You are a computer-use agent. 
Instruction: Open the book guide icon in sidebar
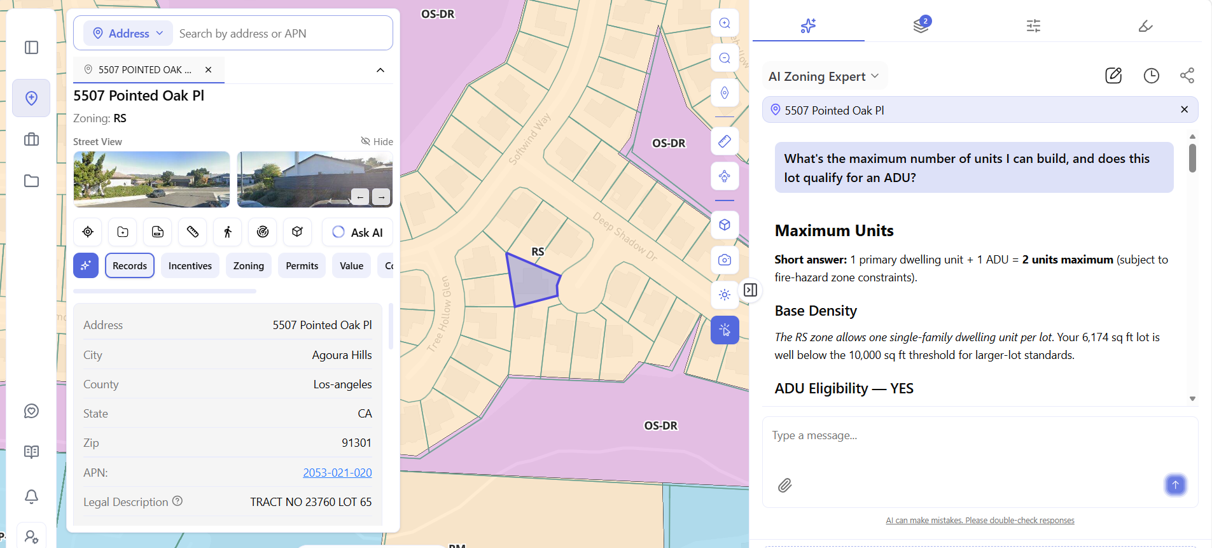31,452
